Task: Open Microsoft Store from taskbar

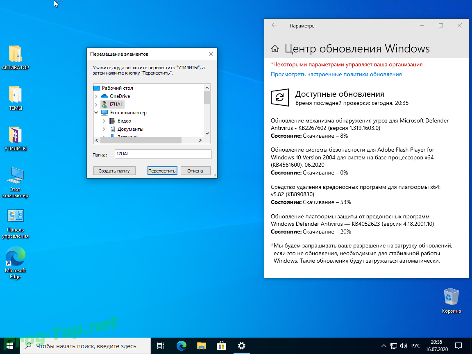Action: tap(221, 345)
